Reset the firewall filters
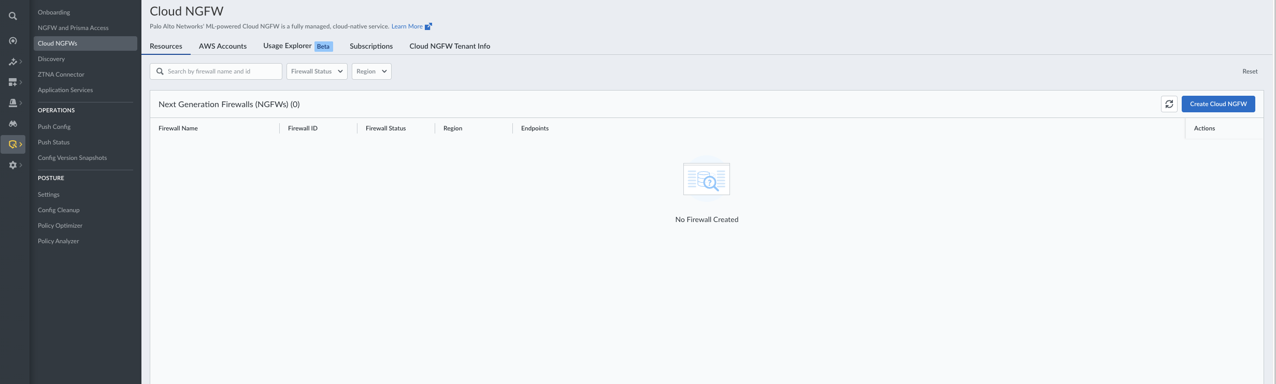 coord(1250,71)
